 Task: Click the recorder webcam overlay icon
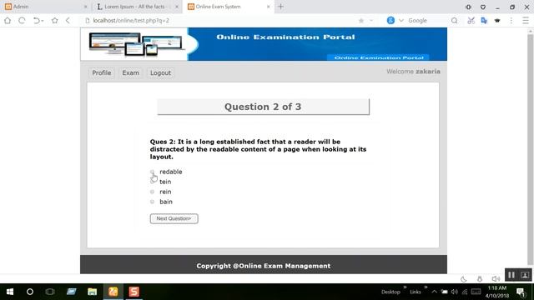coord(525,275)
